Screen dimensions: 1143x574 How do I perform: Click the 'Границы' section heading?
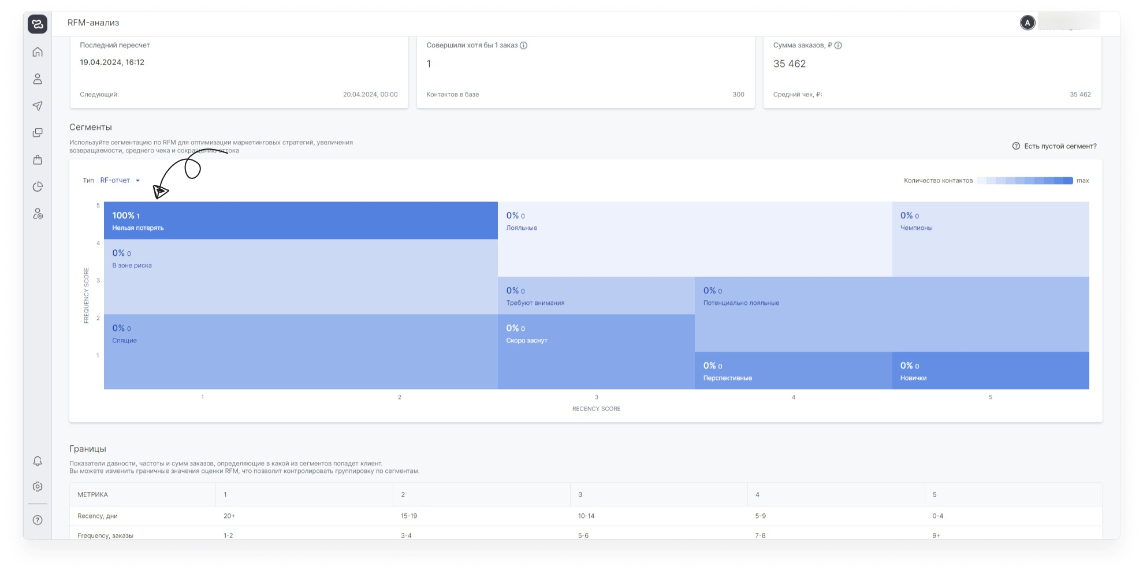coord(88,449)
